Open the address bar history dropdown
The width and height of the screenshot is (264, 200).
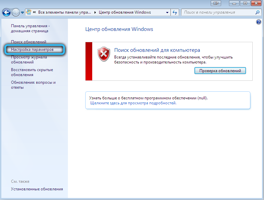tap(167, 12)
